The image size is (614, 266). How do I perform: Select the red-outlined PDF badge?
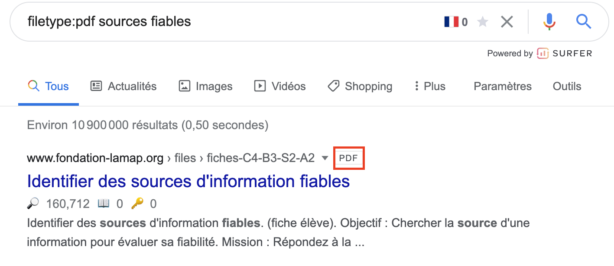(x=349, y=158)
